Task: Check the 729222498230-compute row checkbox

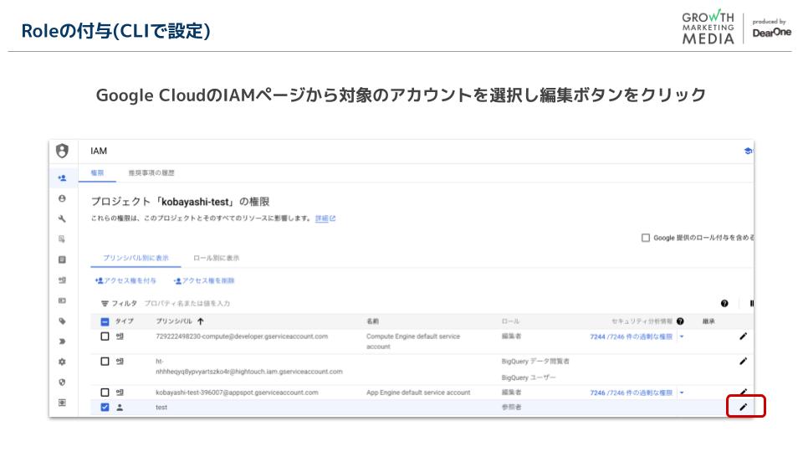Action: pos(105,336)
